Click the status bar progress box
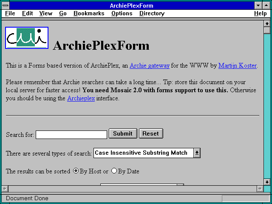The image size is (272, 204). 246,198
